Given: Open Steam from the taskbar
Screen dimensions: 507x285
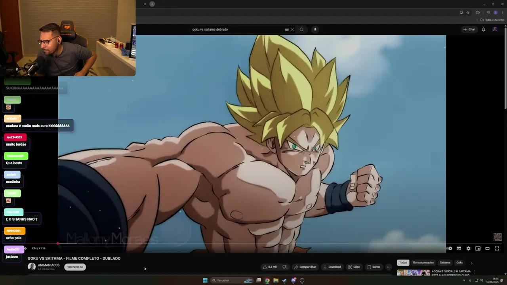Looking at the screenshot, I should 284,280.
